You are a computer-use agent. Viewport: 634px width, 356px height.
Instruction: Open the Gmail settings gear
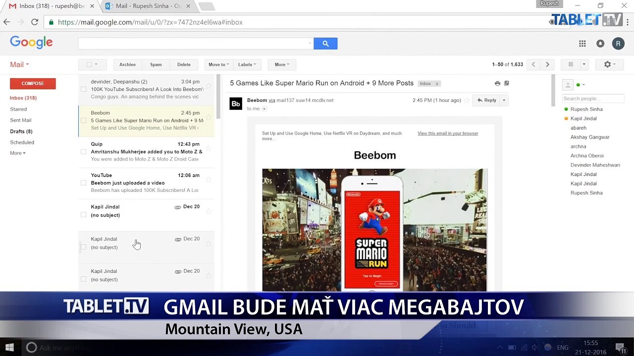coord(610,64)
